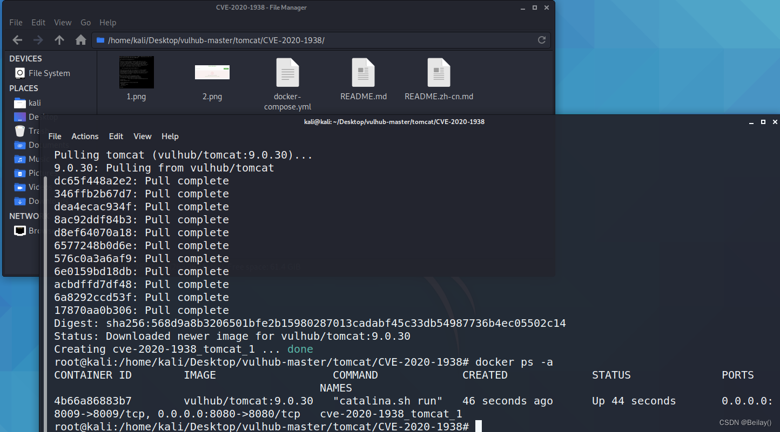The width and height of the screenshot is (780, 432).
Task: Select the File System device
Action: [x=42, y=73]
